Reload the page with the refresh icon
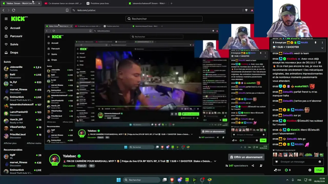 pos(14,10)
